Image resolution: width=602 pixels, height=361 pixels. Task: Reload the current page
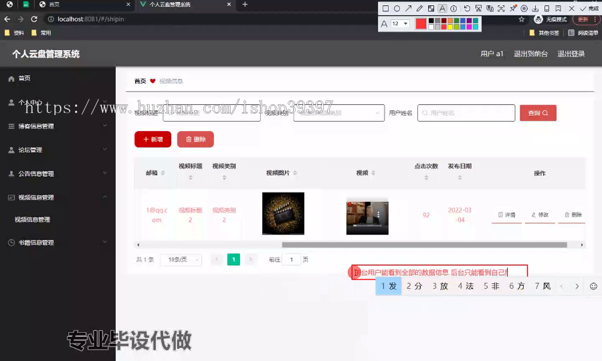click(x=34, y=19)
